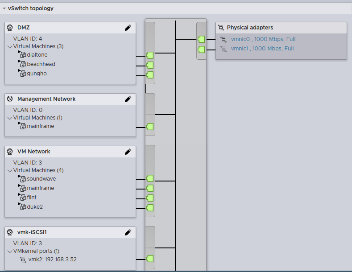352x272 pixels.
Task: Select the flint virtual machine
Action: tap(32, 198)
